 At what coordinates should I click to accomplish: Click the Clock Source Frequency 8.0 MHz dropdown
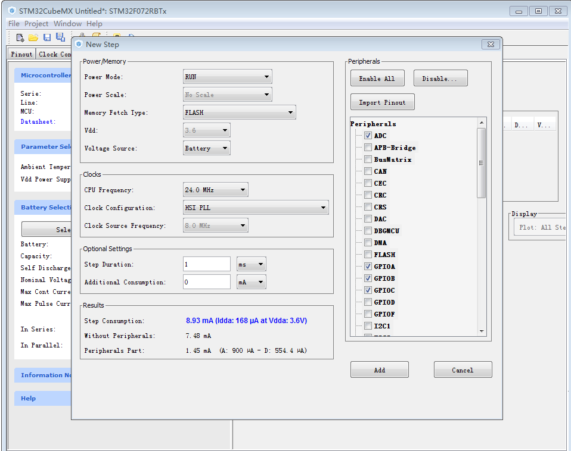coord(216,225)
